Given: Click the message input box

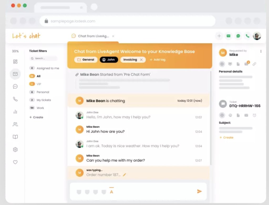Looking at the screenshot, I should [138, 191].
